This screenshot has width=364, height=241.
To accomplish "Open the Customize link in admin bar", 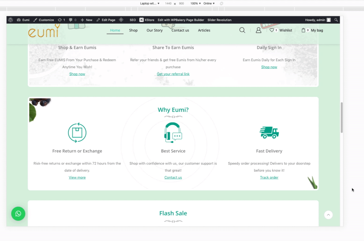I will point(44,20).
